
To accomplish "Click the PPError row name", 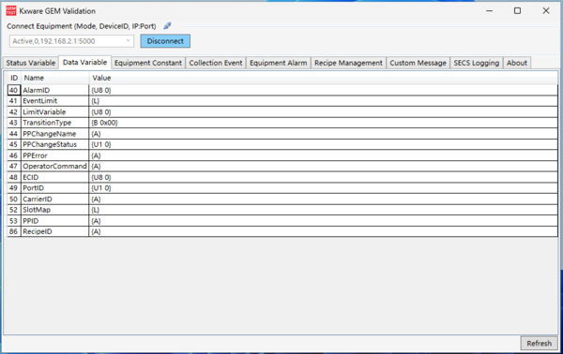I will click(x=54, y=155).
